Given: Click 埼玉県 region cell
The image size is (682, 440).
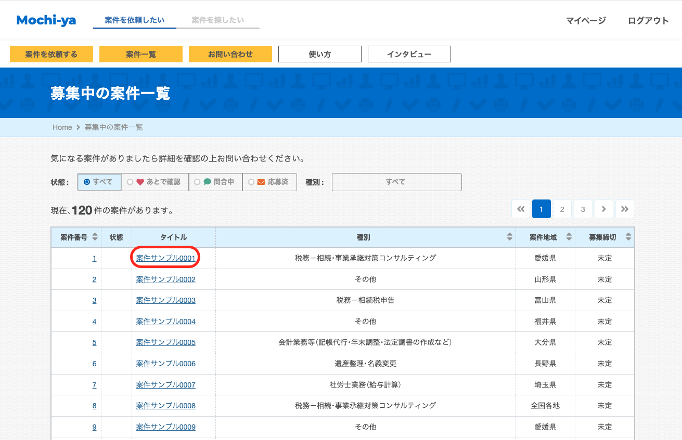Looking at the screenshot, I should click(545, 385).
